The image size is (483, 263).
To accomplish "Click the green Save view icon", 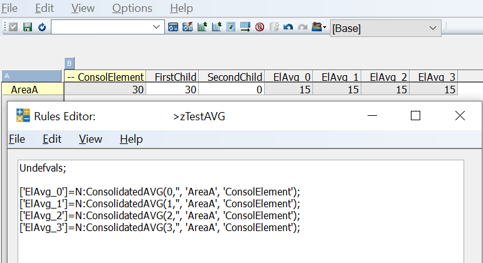I will coord(27,28).
